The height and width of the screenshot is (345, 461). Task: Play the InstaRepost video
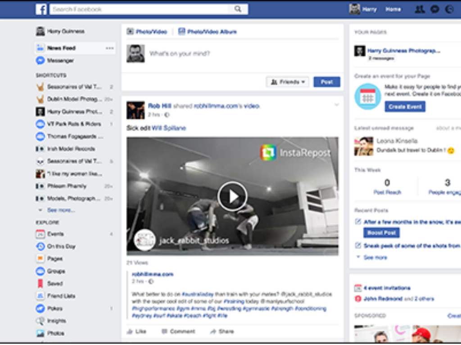(x=232, y=196)
